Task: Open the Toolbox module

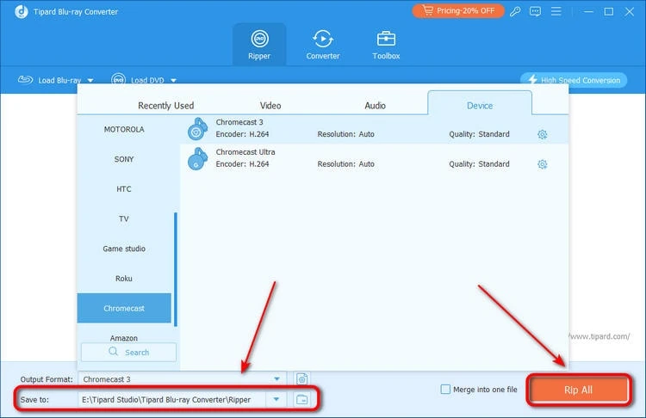Action: [386, 45]
